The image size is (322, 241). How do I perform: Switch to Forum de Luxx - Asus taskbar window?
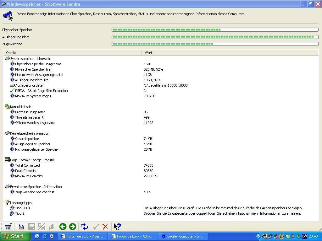[x=82, y=236]
